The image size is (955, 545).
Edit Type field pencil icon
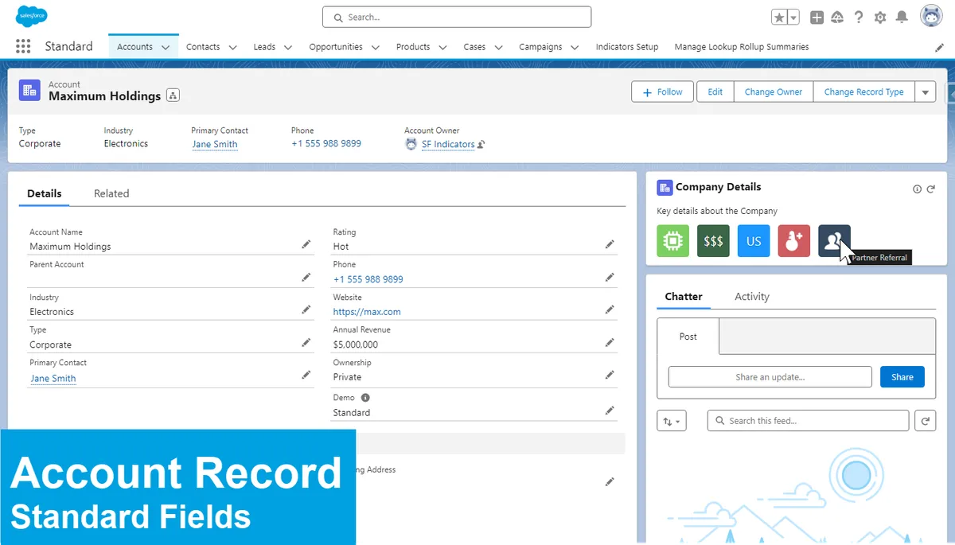[x=306, y=343]
